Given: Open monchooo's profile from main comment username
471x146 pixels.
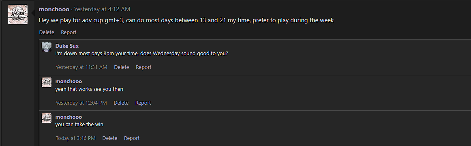Looking at the screenshot, I should [54, 9].
